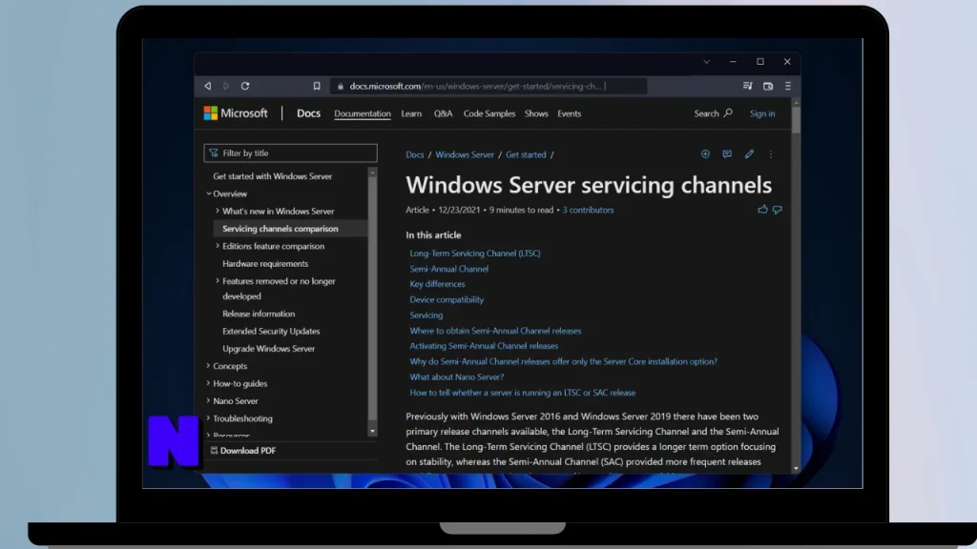Image resolution: width=977 pixels, height=549 pixels.
Task: Jump to How to tell whether a server is LTSC or SAC
Action: [522, 392]
